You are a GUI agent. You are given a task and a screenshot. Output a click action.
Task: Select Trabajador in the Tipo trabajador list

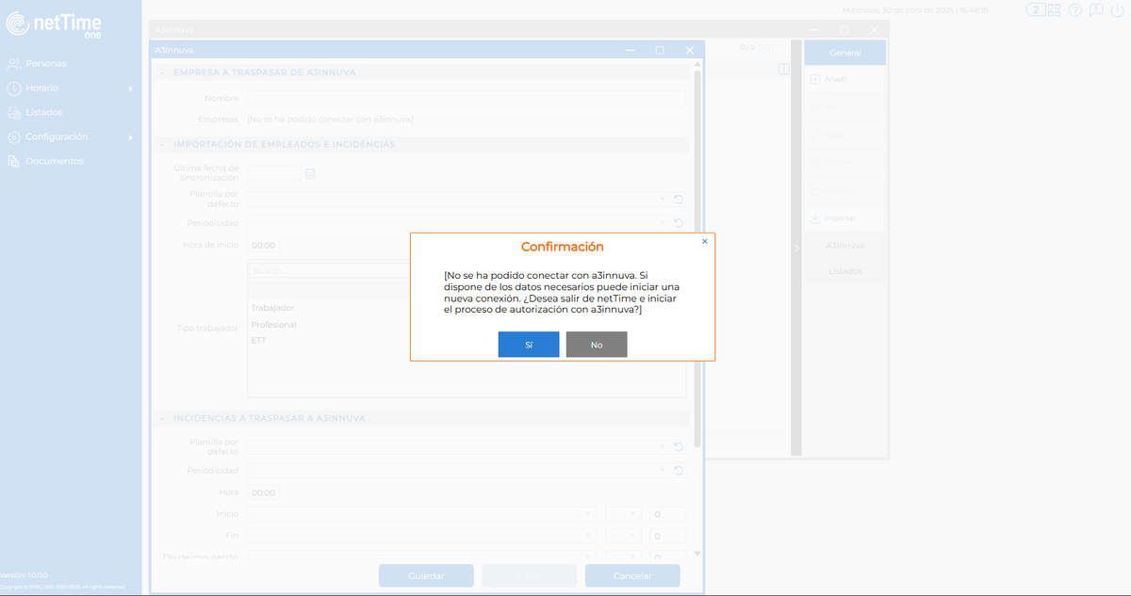(273, 308)
